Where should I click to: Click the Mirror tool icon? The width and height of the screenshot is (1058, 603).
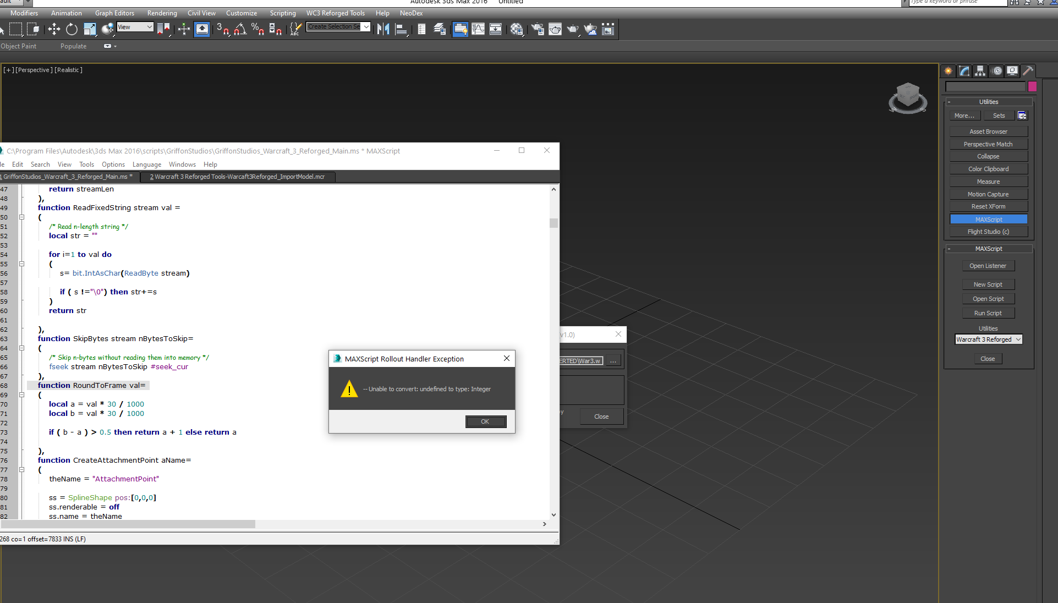[x=383, y=29]
